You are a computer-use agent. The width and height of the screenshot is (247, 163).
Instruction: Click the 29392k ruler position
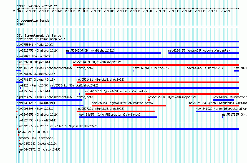(122, 11)
